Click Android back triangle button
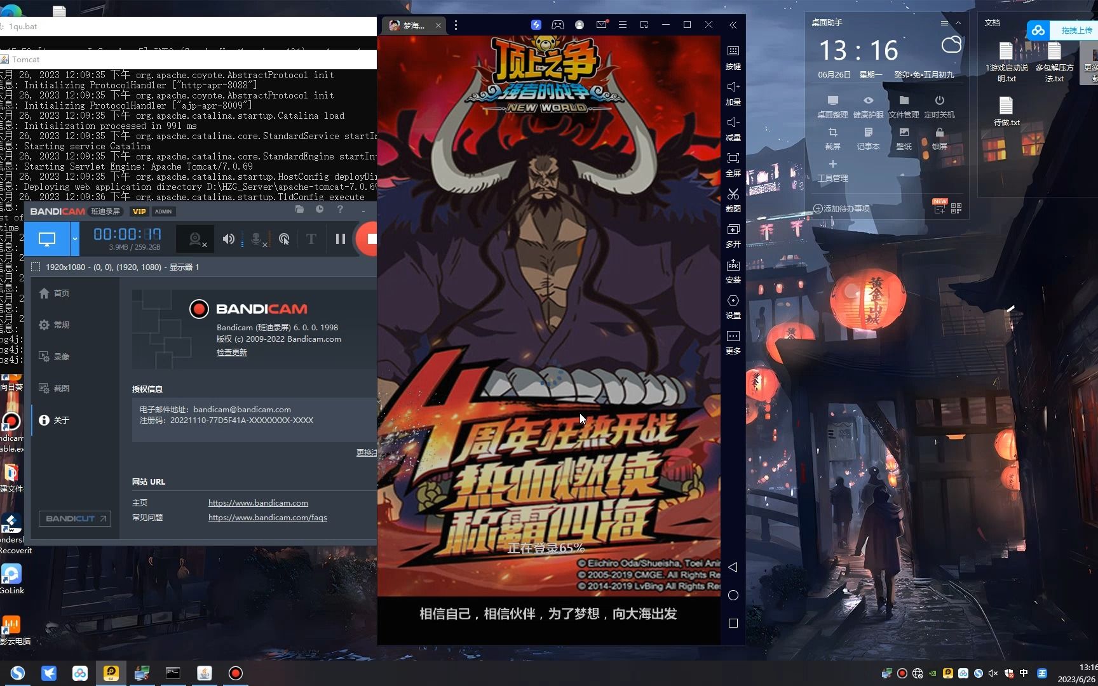The image size is (1098, 686). pyautogui.click(x=733, y=567)
